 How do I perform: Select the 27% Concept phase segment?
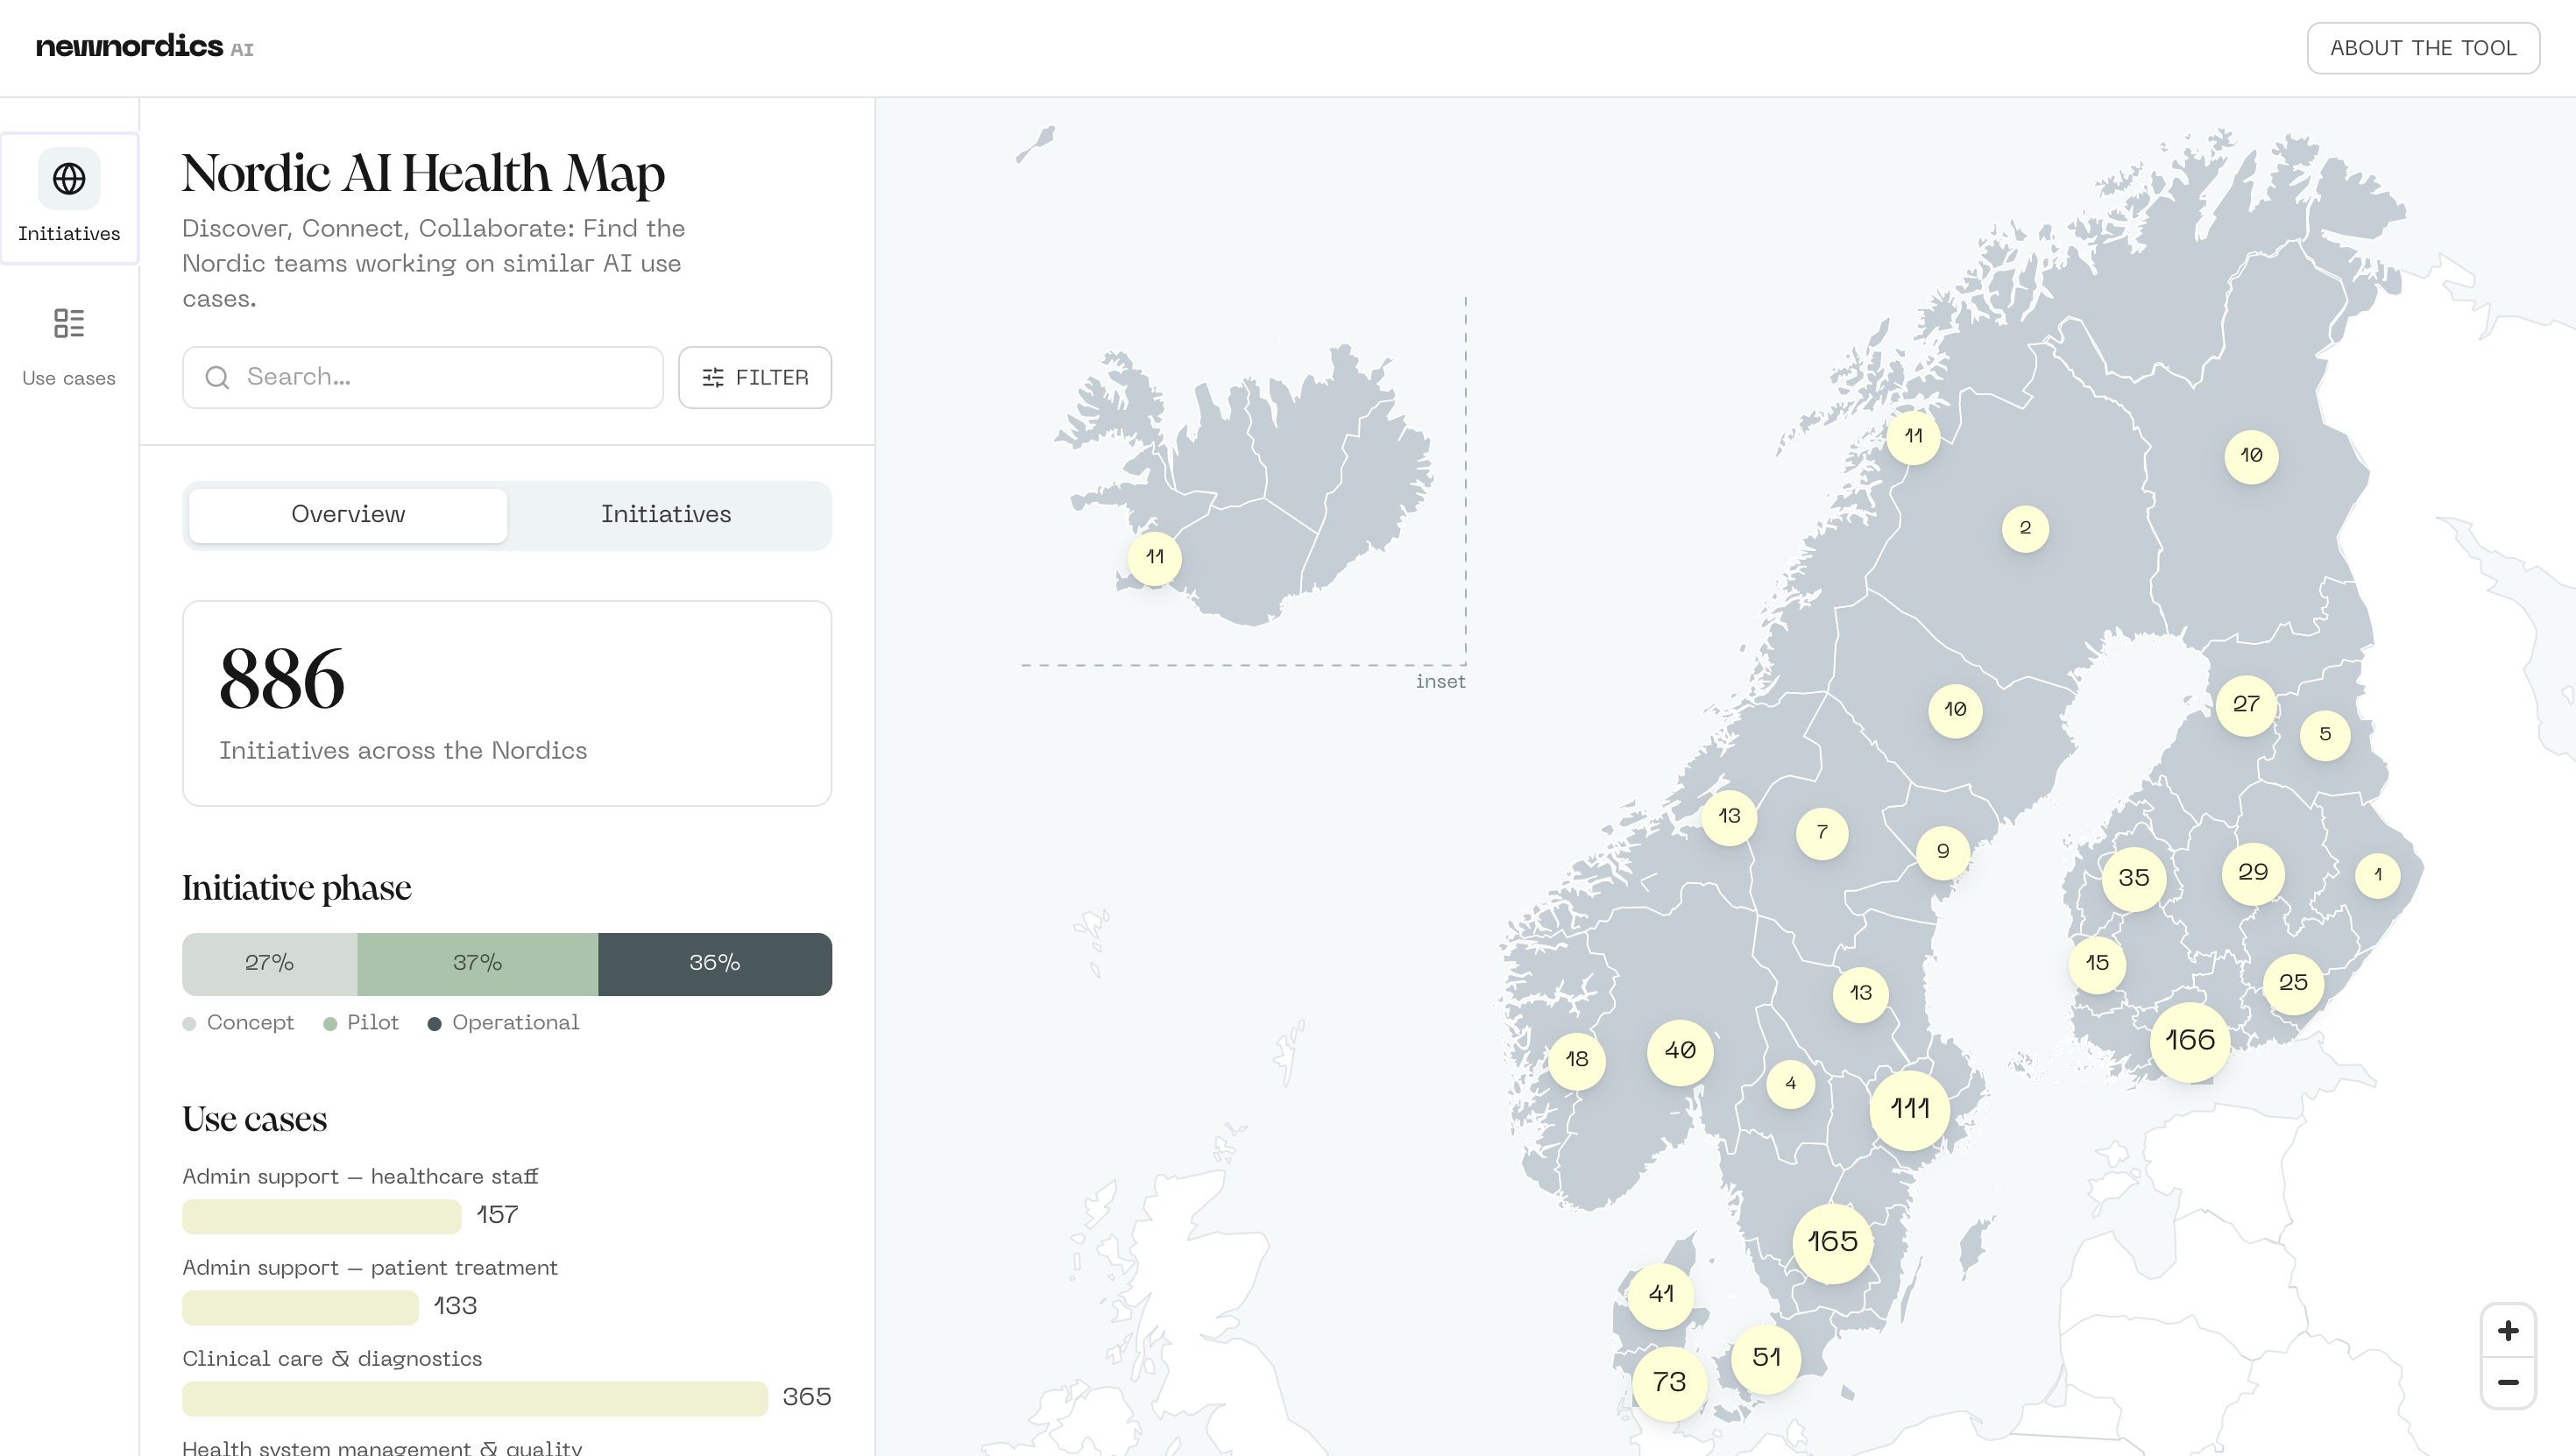[x=269, y=964]
